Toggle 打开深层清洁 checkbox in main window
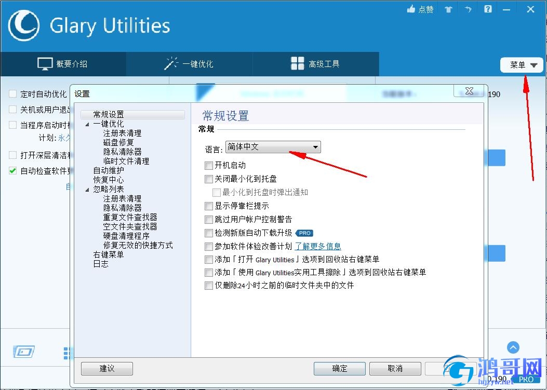This screenshot has width=547, height=390. pos(13,155)
